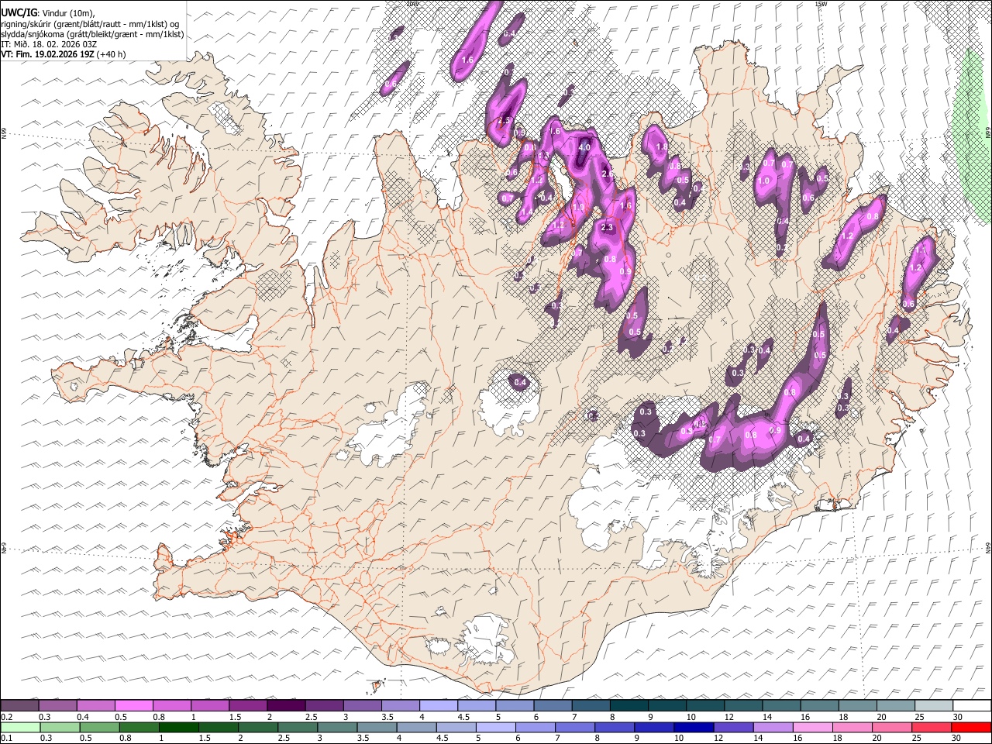
Task: Pick the white 30 swatch in upper legend
Action: click(971, 705)
